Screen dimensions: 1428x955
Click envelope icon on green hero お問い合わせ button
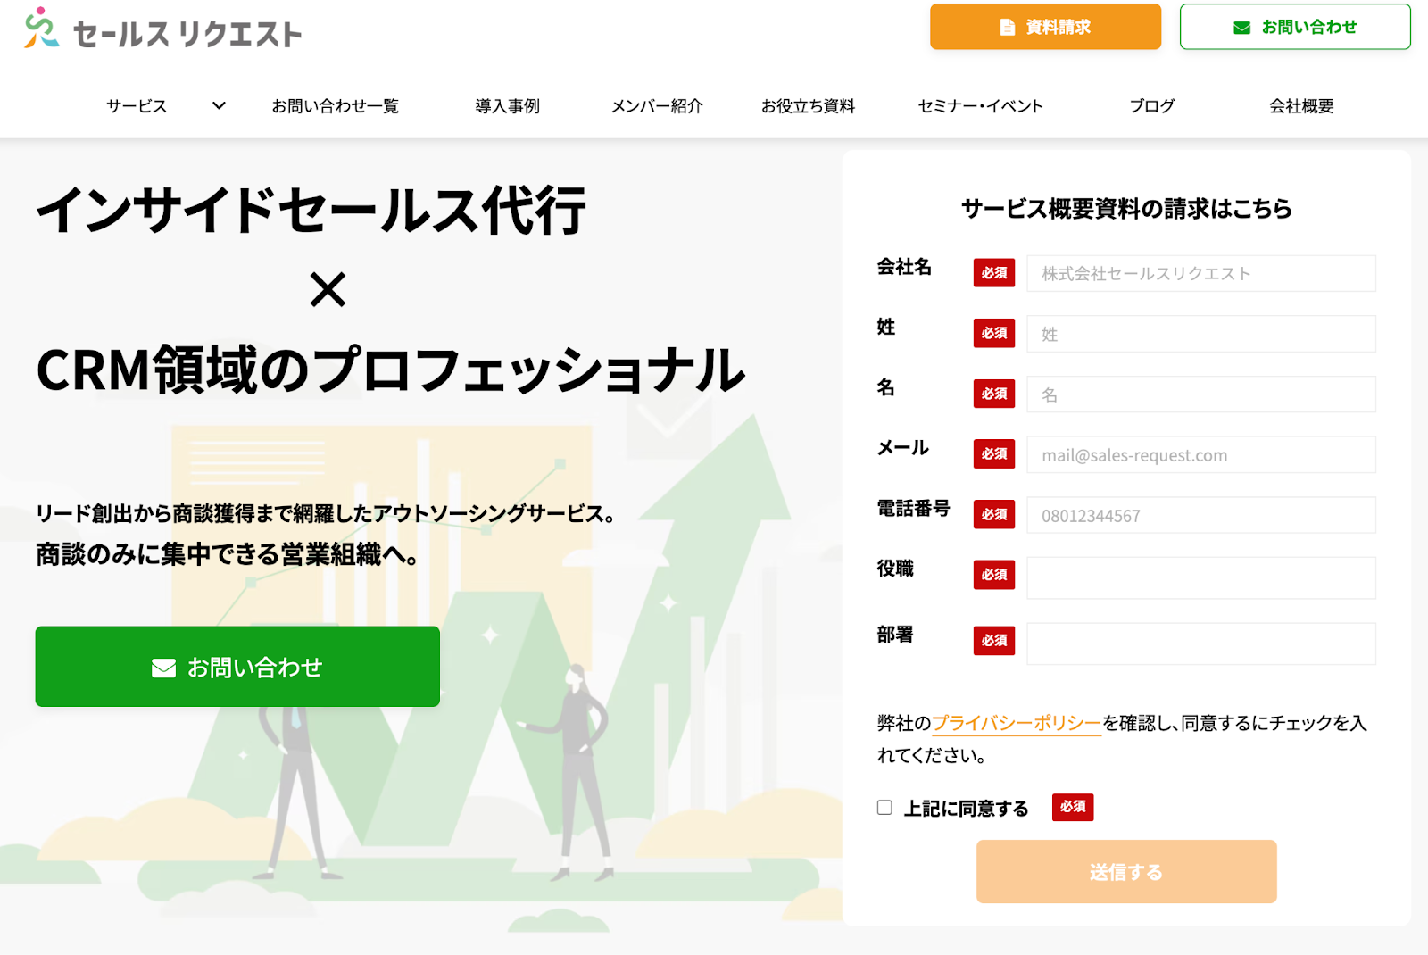(163, 668)
